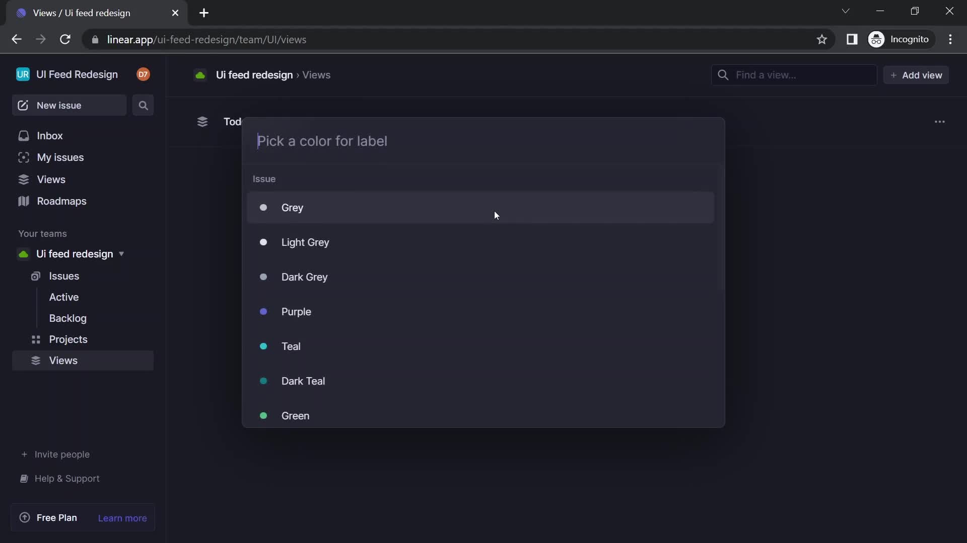Click the Find a view search field

[794, 75]
